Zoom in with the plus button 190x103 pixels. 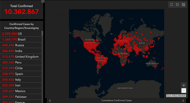coord(184,85)
